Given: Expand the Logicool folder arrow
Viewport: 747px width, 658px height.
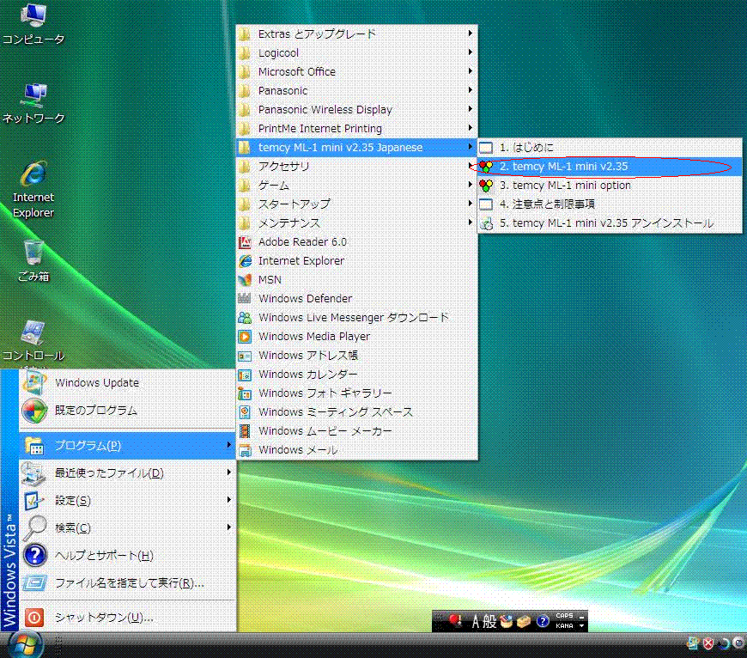Looking at the screenshot, I should [471, 52].
